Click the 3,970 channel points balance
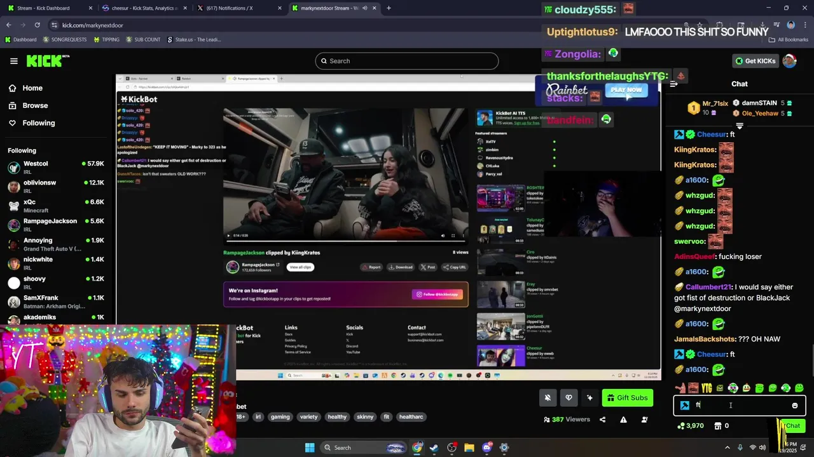The height and width of the screenshot is (457, 814). [691, 426]
